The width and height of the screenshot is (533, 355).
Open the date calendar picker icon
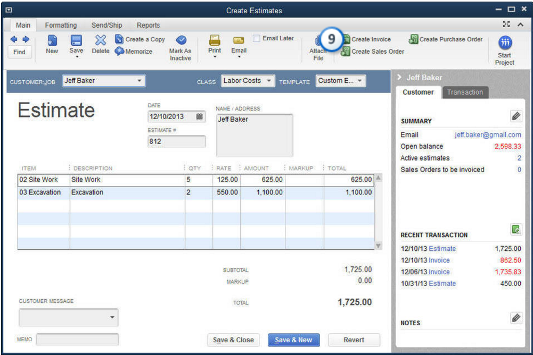point(200,116)
